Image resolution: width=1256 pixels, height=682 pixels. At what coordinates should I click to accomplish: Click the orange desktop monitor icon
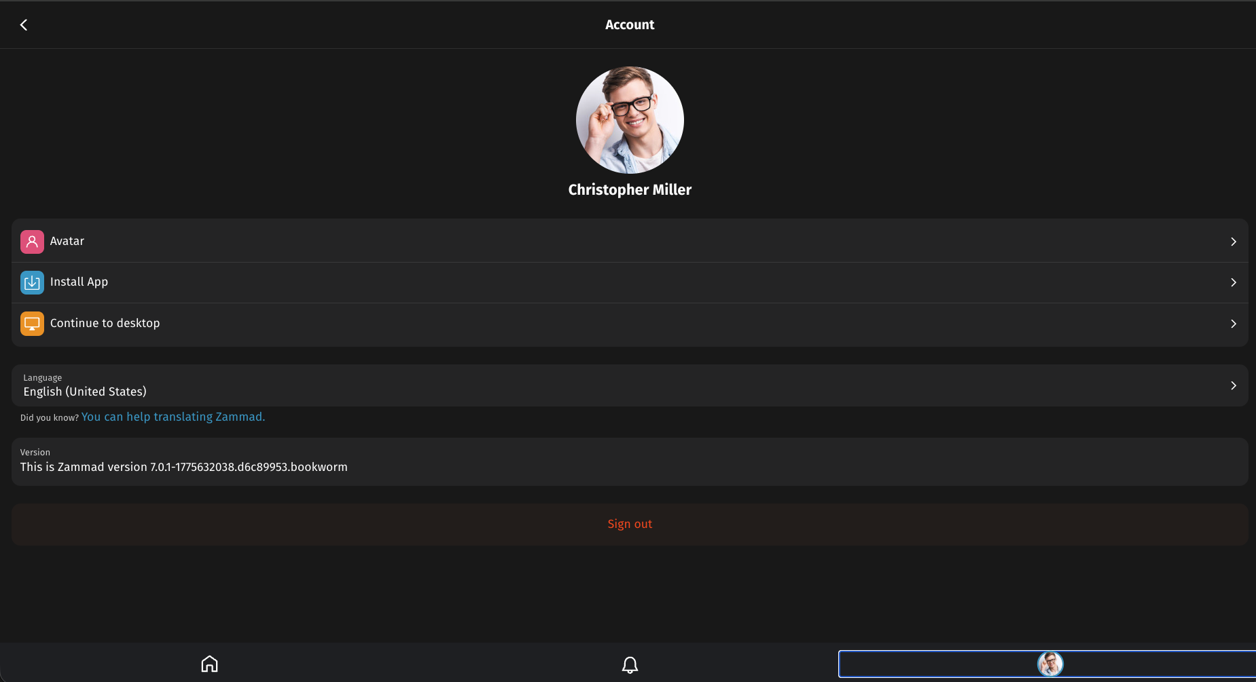32,324
